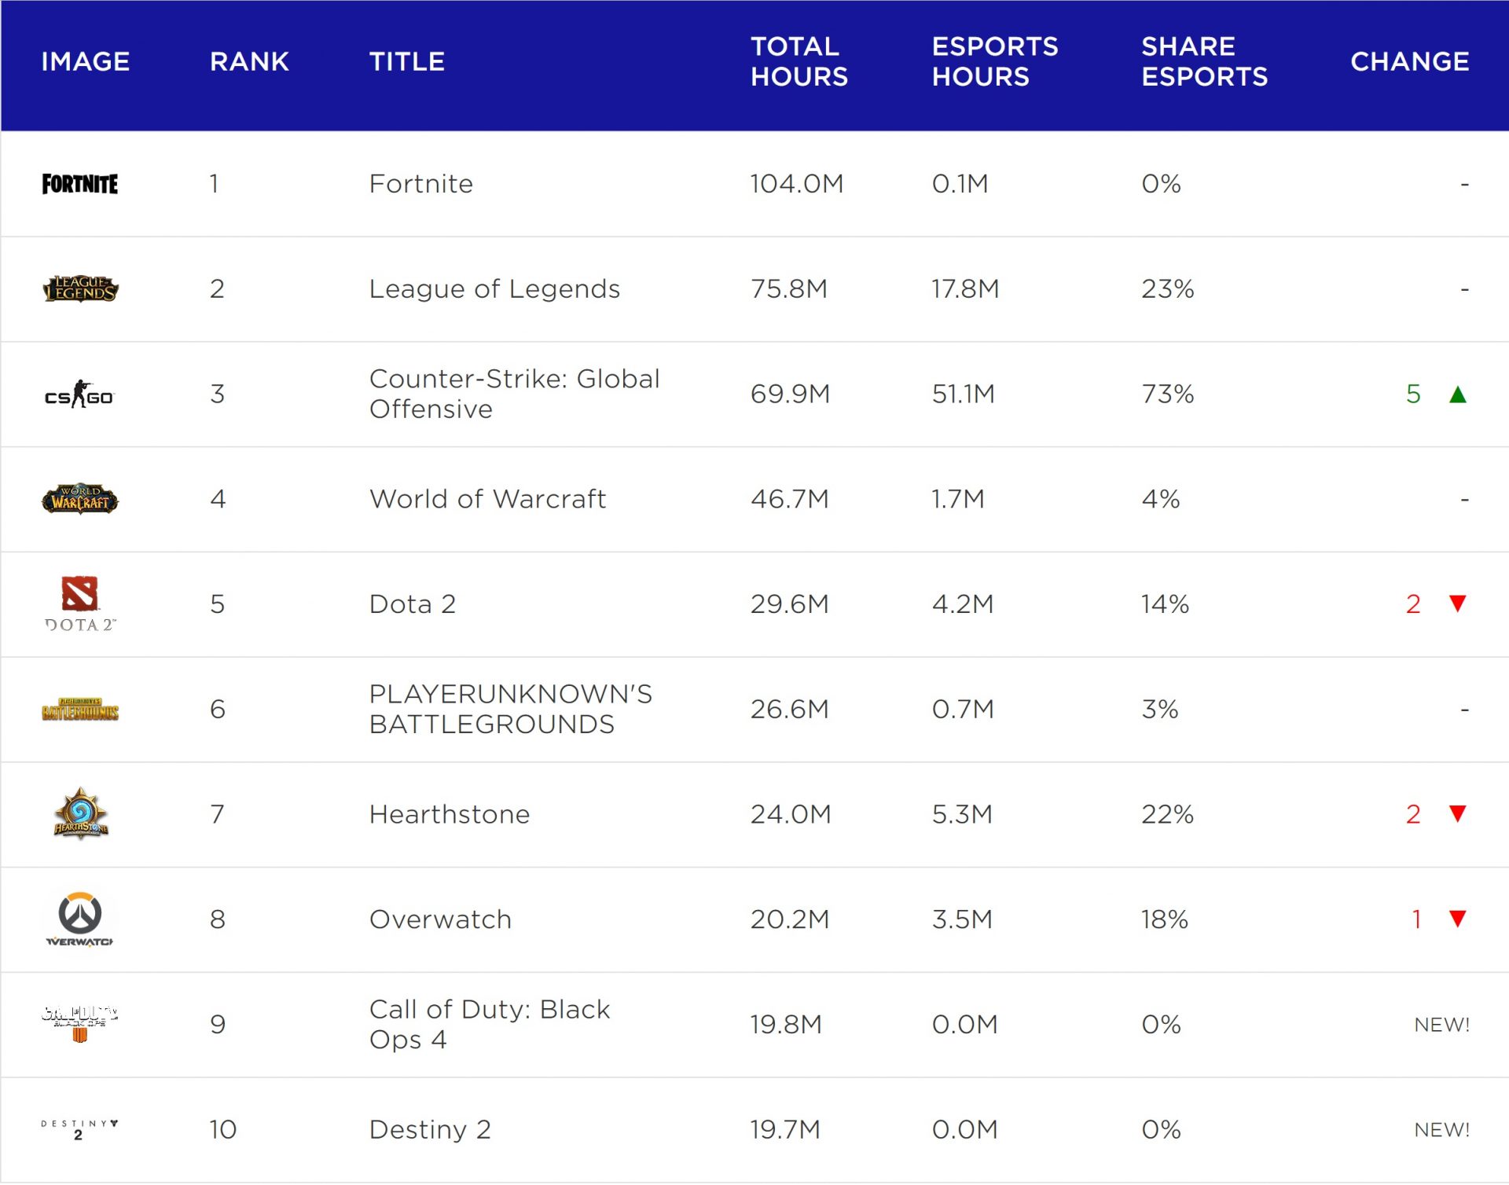
Task: Click the League of Legends logo
Action: (80, 289)
